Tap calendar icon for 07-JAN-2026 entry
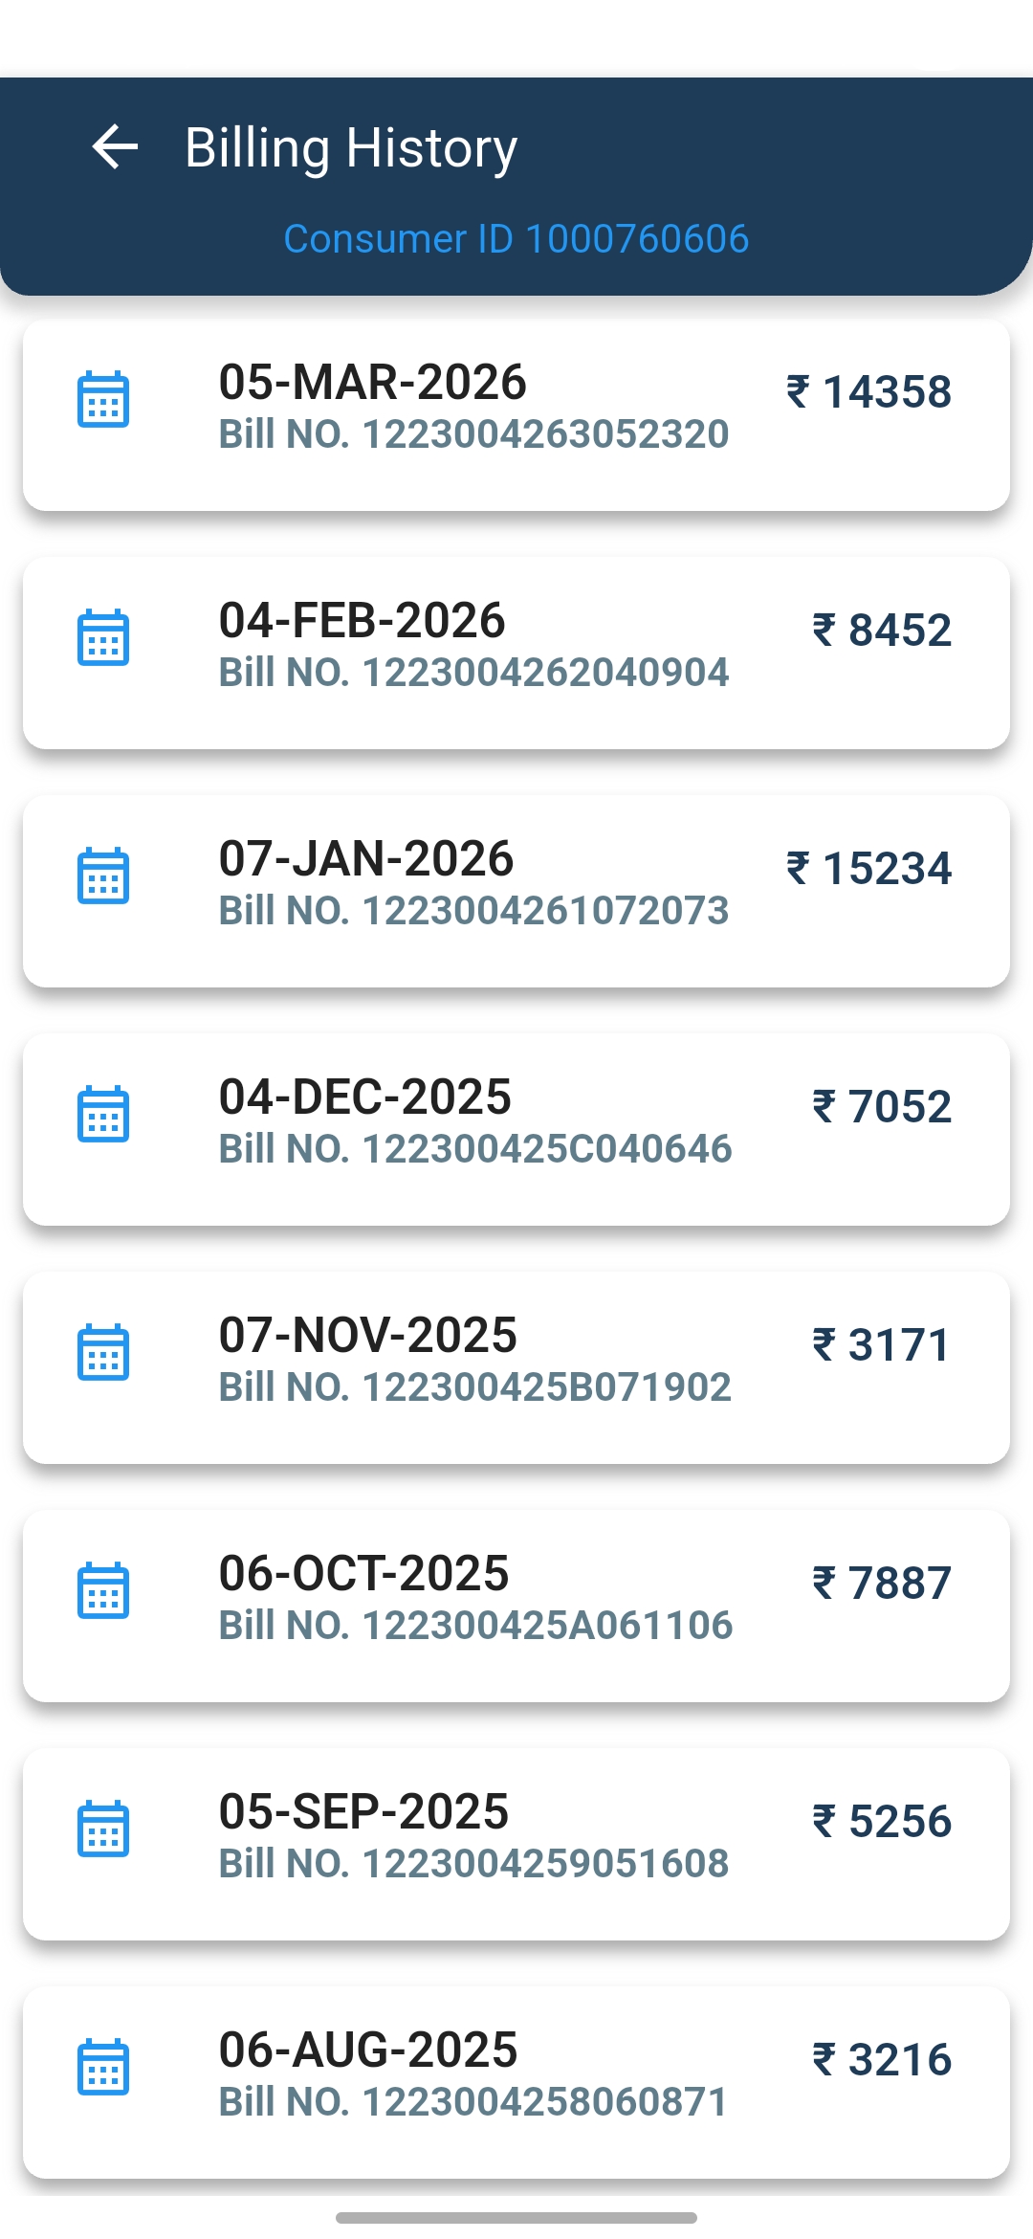1033x2239 pixels. pos(103,876)
